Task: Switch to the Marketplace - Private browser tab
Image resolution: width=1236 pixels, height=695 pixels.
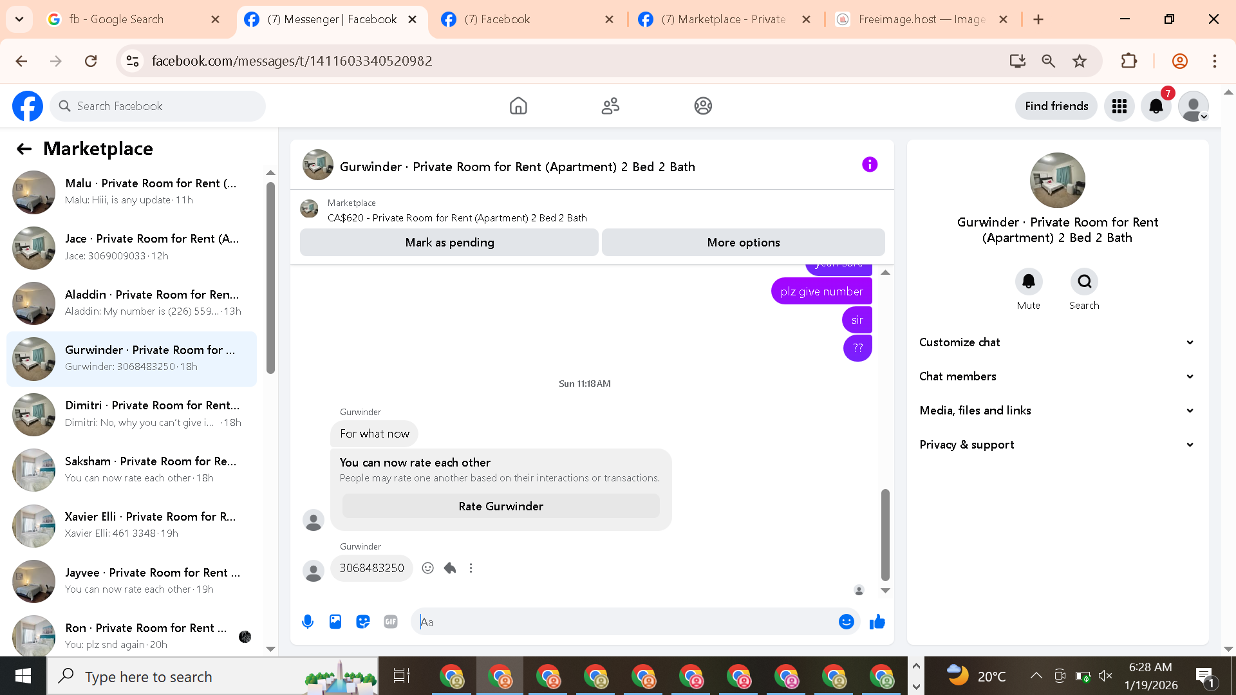Action: (x=723, y=19)
